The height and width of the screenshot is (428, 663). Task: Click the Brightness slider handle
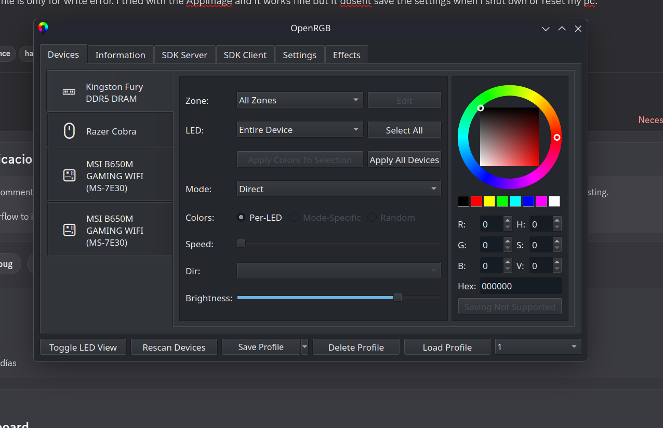pyautogui.click(x=397, y=298)
